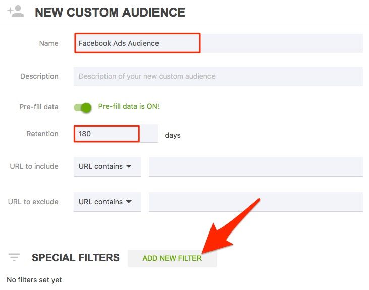The height and width of the screenshot is (290, 369).
Task: Select the Retention days field showing 180
Action: (x=107, y=134)
